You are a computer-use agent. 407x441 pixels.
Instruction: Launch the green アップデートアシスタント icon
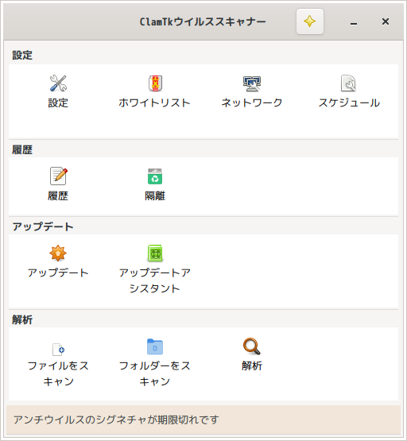coord(155,253)
